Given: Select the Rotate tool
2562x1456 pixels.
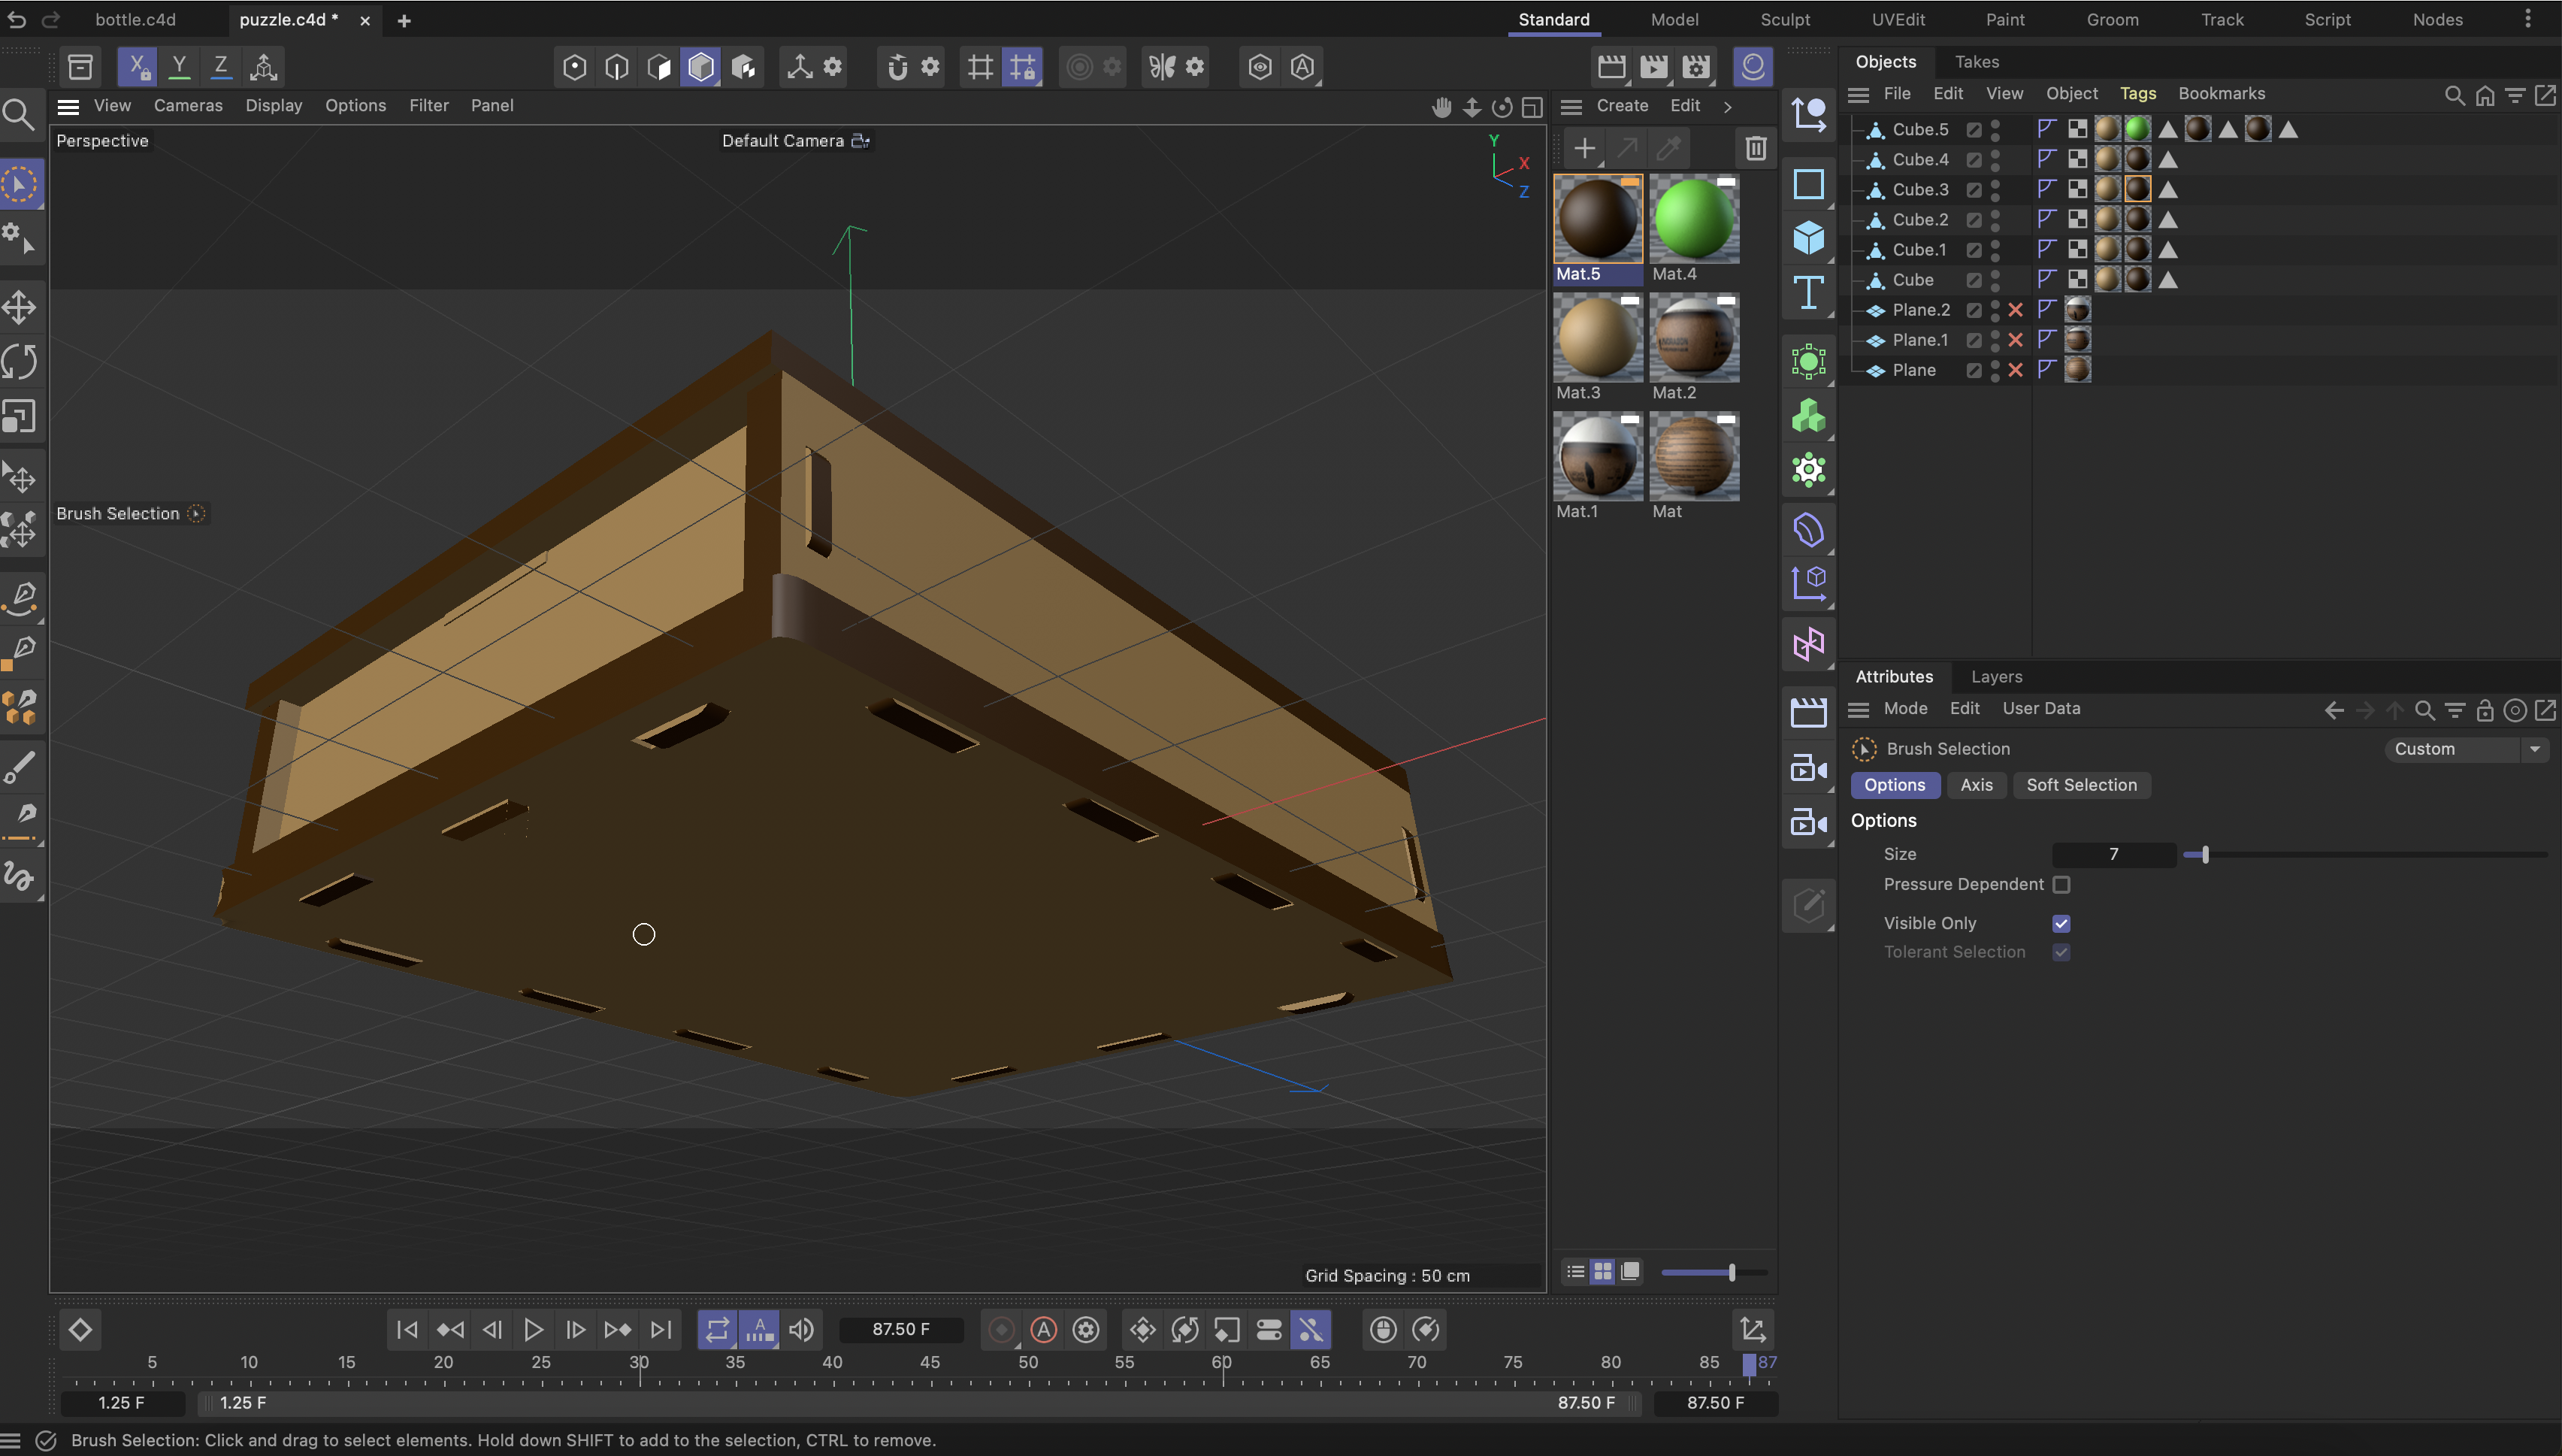Looking at the screenshot, I should [20, 361].
